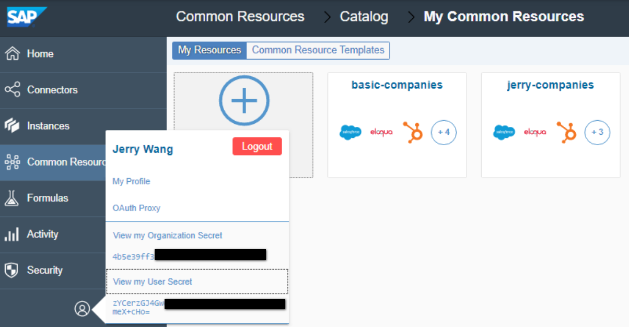
Task: Click the Activity bar chart icon
Action: point(13,234)
